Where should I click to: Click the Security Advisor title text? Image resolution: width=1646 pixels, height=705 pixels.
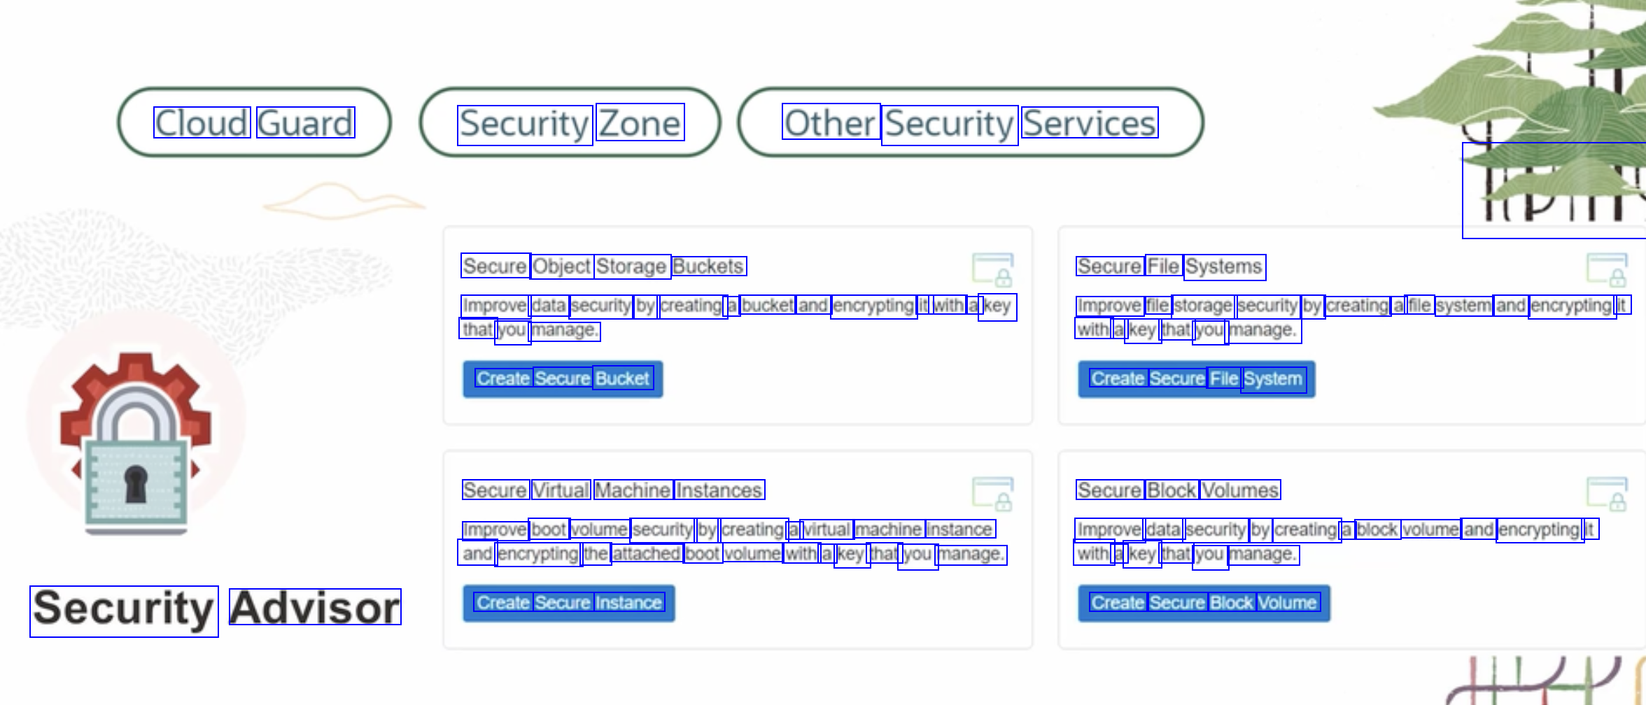[216, 608]
